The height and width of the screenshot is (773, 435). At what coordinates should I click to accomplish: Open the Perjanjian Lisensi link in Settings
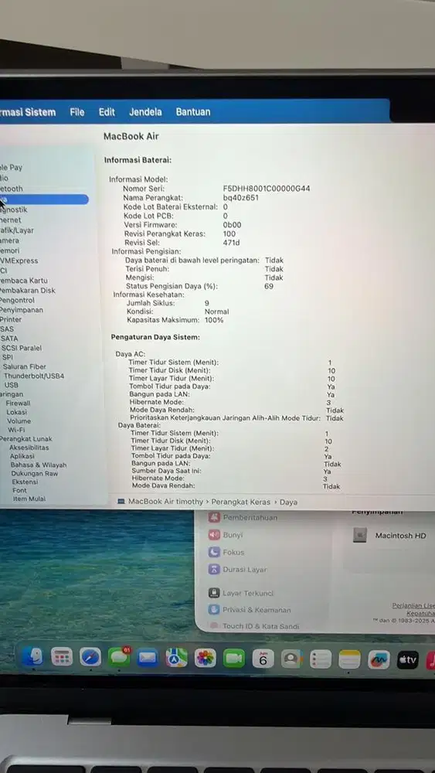pyautogui.click(x=414, y=605)
